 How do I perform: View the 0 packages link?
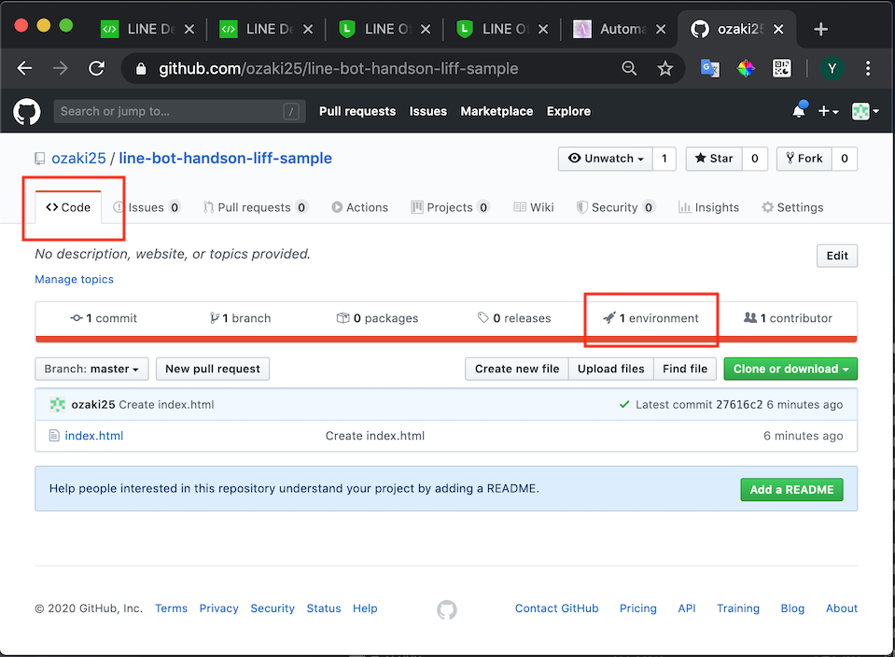tap(377, 318)
